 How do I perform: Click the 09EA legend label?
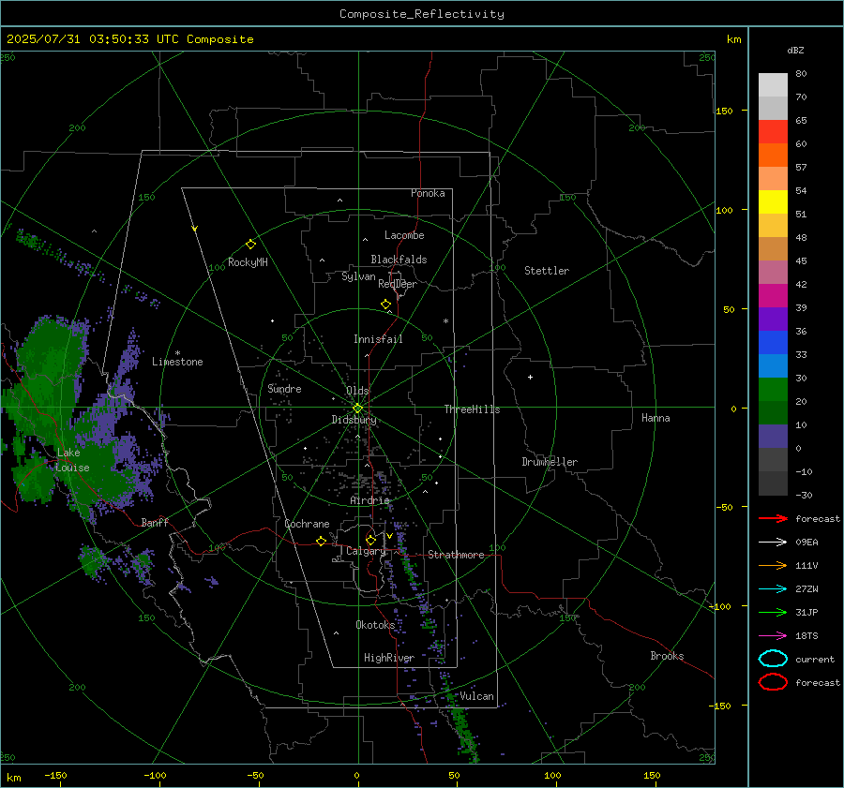coord(806,543)
